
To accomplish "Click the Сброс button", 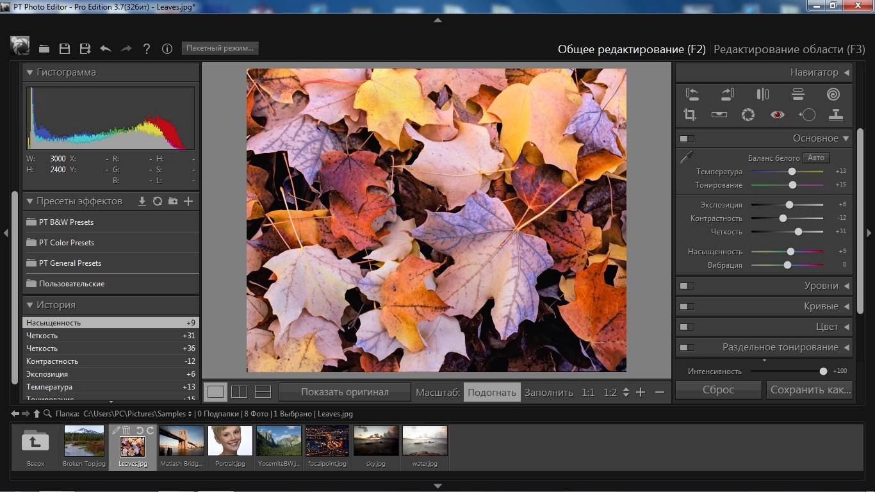I will coord(718,389).
